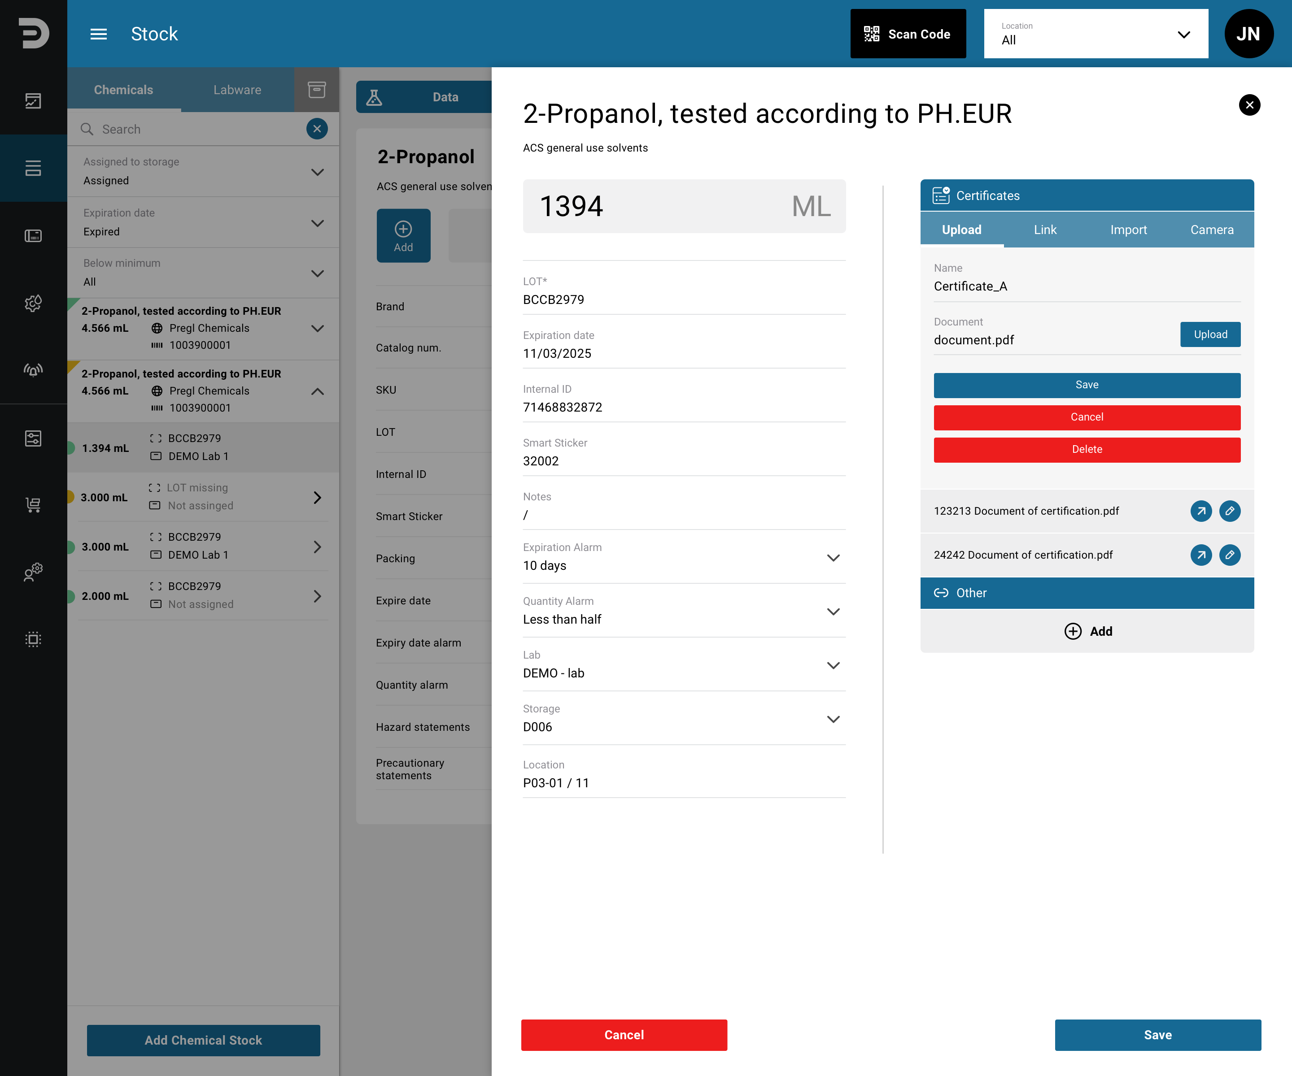This screenshot has width=1292, height=1076.
Task: Click the LOT field BCCB2979
Action: click(684, 291)
